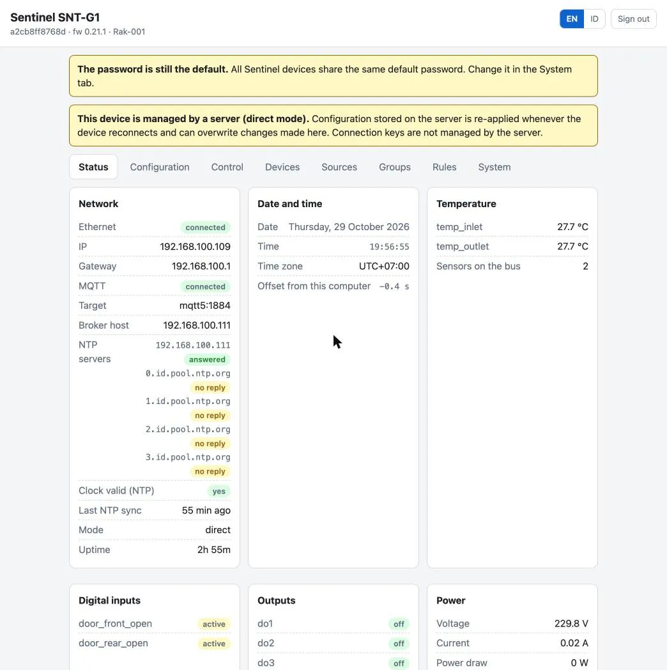Click the Ethernet connected badge
Image resolution: width=667 pixels, height=670 pixels.
click(205, 228)
